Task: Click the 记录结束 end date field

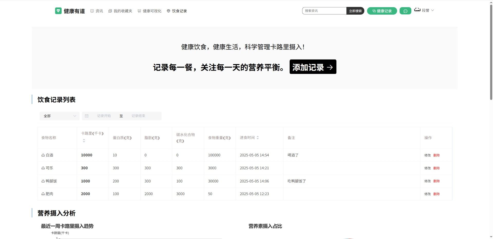Action: [138, 116]
